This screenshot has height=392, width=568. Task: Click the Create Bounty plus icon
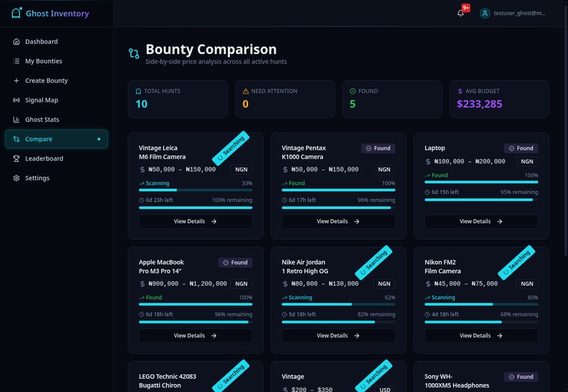pos(16,81)
